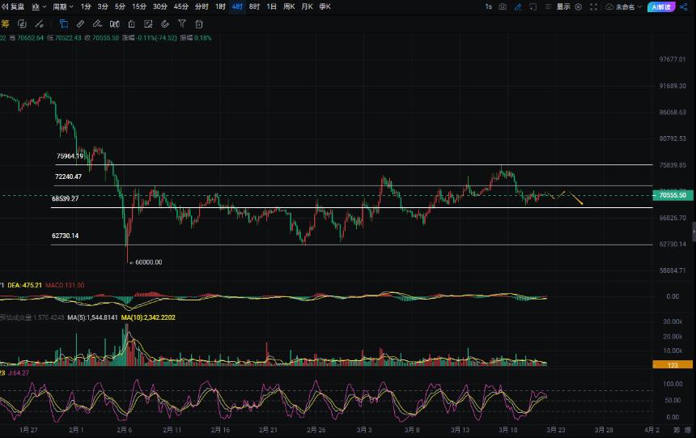
Task: Click the copy-style icon next to 筹
Action: (22, 24)
